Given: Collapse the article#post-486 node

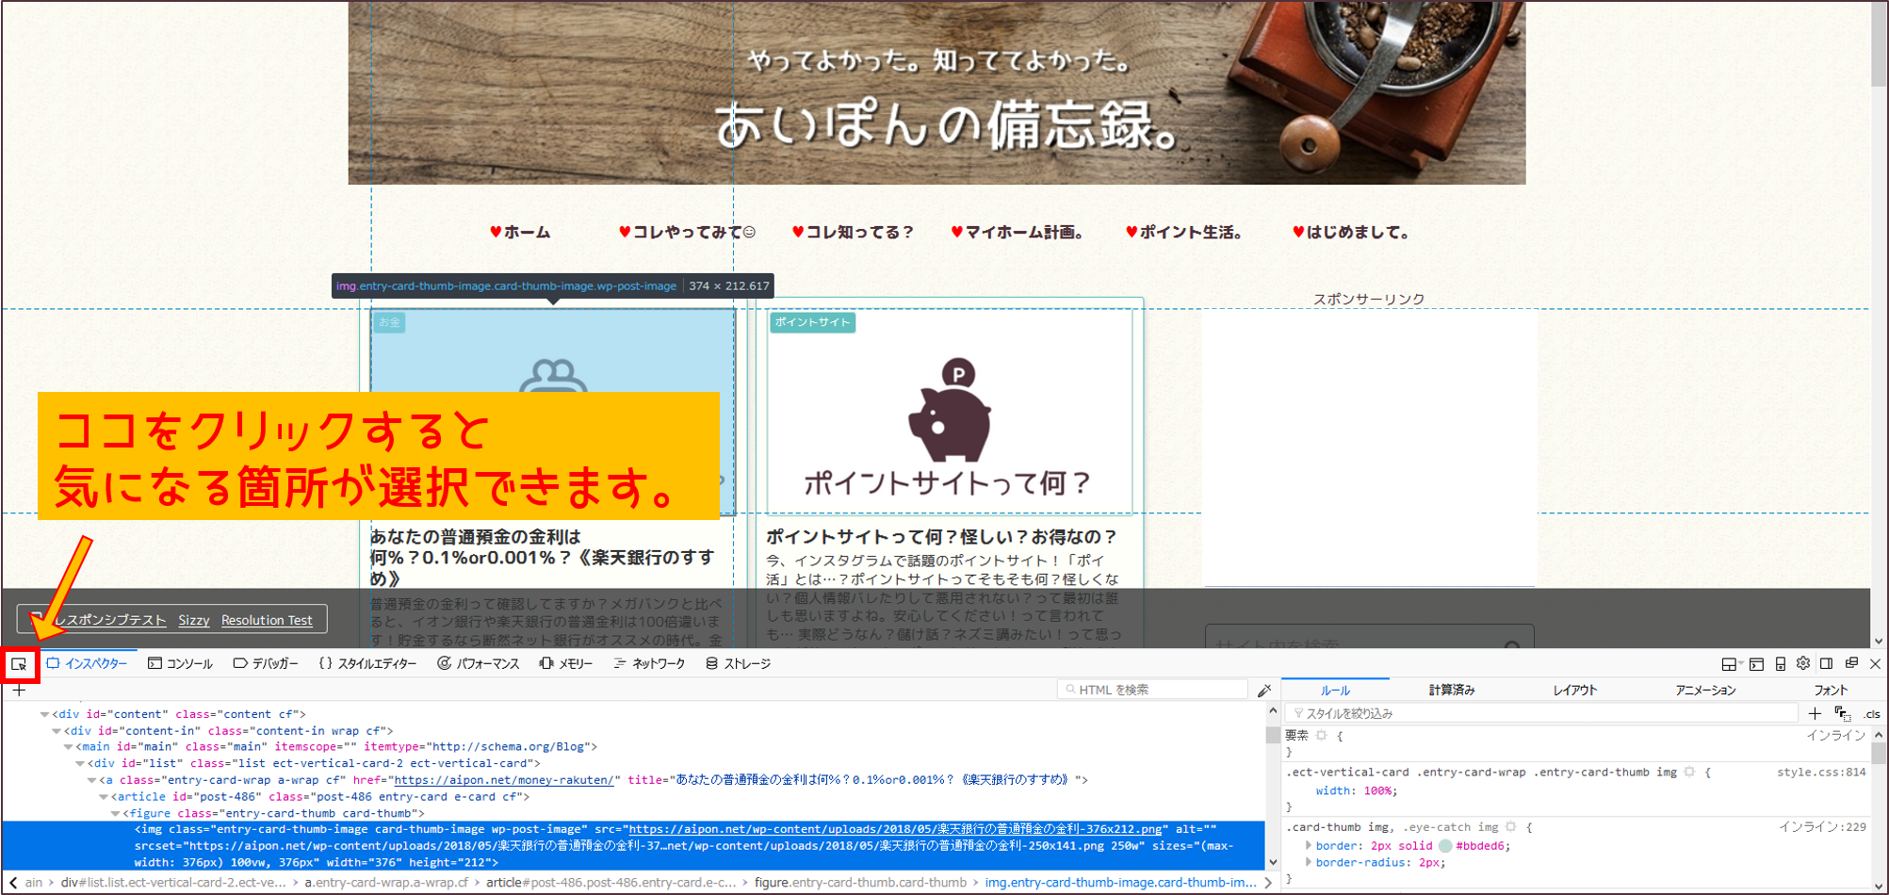Looking at the screenshot, I should [x=104, y=797].
